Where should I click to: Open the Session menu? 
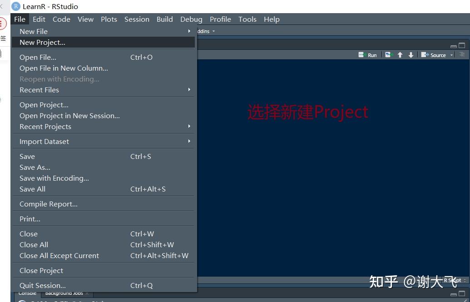pos(137,19)
